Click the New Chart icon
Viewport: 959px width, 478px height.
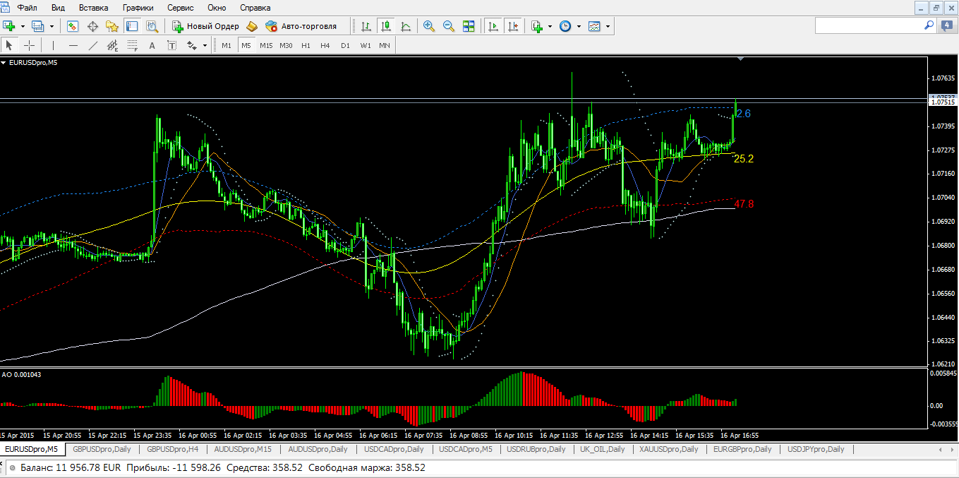pos(9,26)
